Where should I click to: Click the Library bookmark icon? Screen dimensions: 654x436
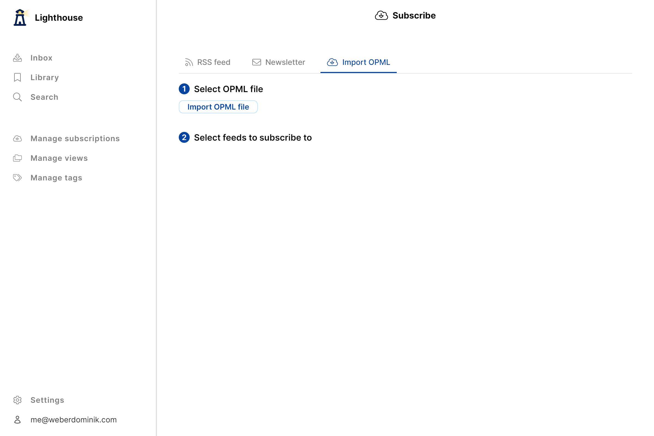pyautogui.click(x=17, y=77)
